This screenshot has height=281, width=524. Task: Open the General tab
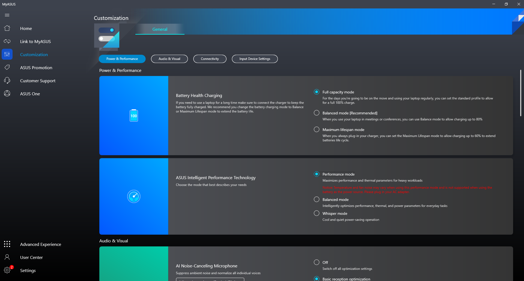[160, 29]
